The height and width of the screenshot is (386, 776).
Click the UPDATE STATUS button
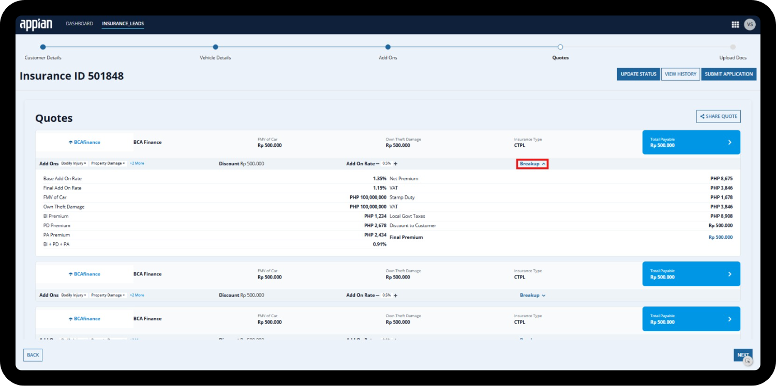click(638, 74)
